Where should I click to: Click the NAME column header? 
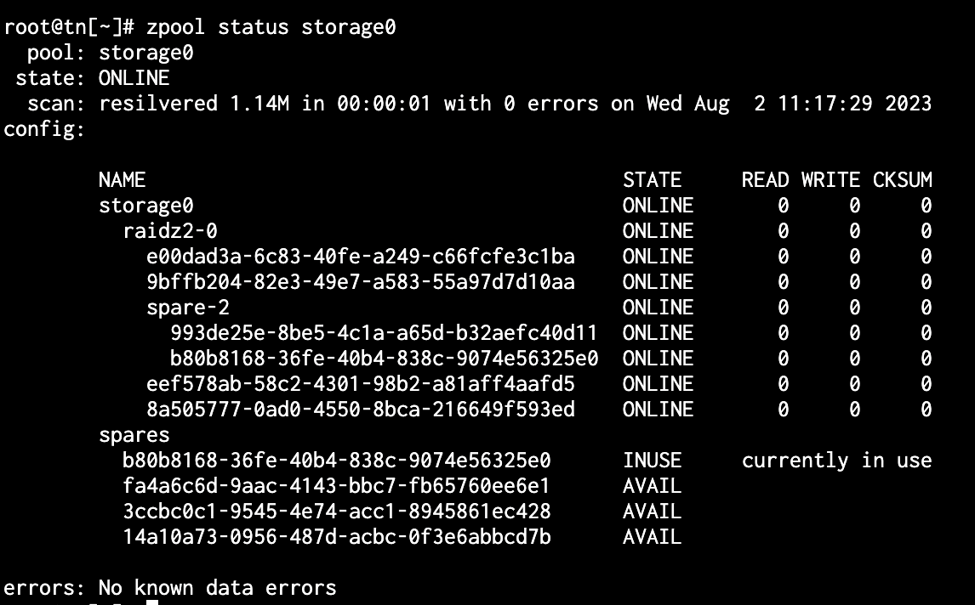point(122,180)
